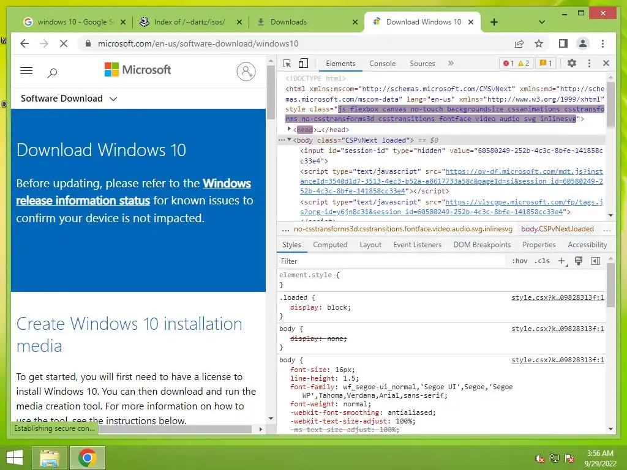
Task: Switch to the Elements panel tab
Action: click(340, 64)
